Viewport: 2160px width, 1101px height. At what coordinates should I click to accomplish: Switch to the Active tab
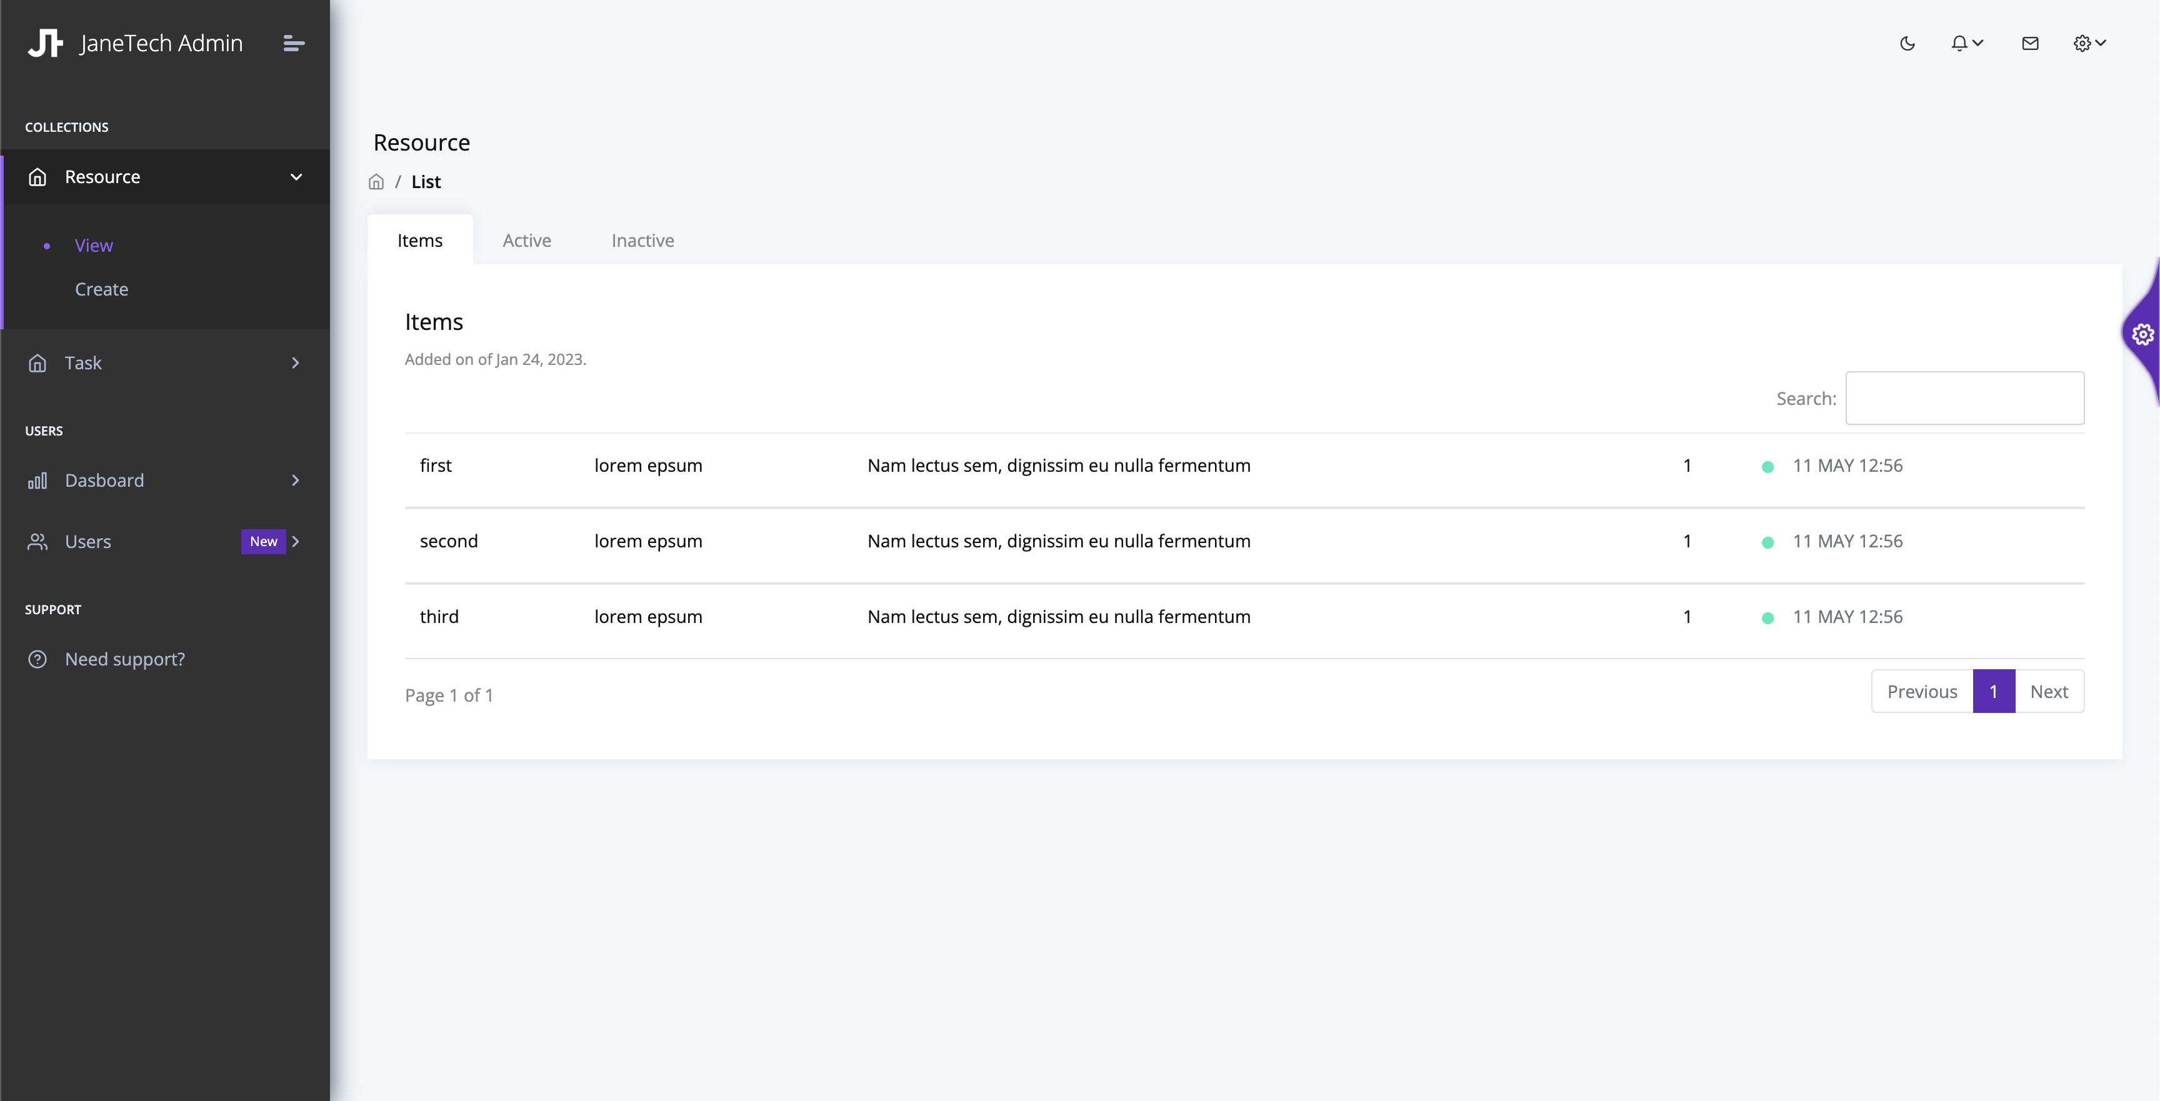[x=527, y=241]
